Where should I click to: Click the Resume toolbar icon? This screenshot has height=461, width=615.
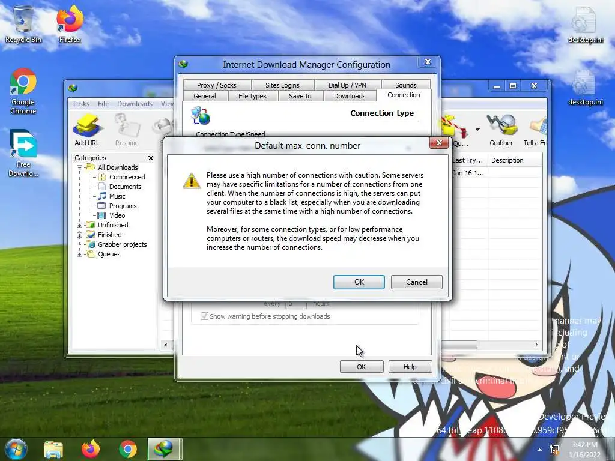click(x=127, y=130)
